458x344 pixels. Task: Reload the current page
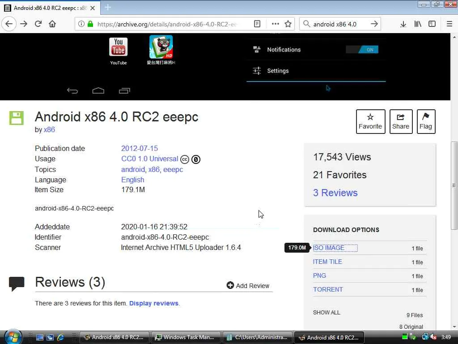38,24
